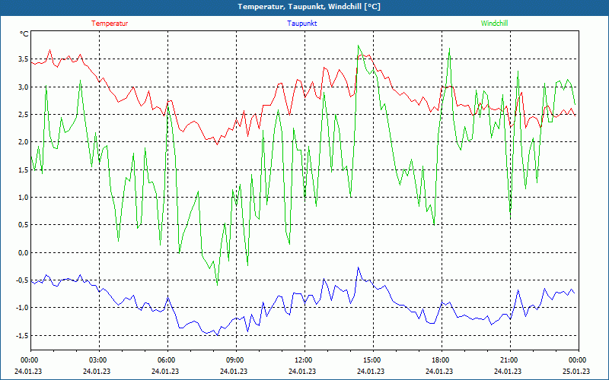The height and width of the screenshot is (380, 609).
Task: Select the 12:00 time axis label
Action: (x=303, y=360)
